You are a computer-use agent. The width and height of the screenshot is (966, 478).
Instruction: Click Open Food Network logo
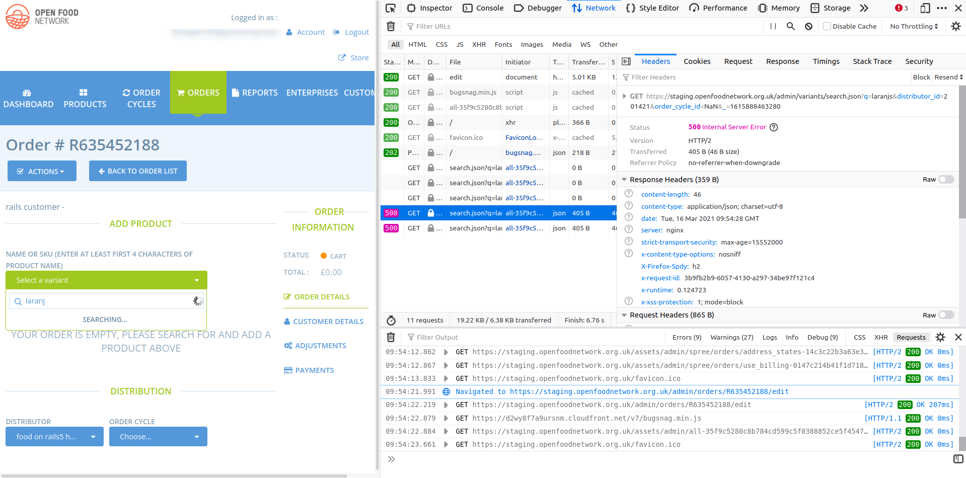[42, 17]
